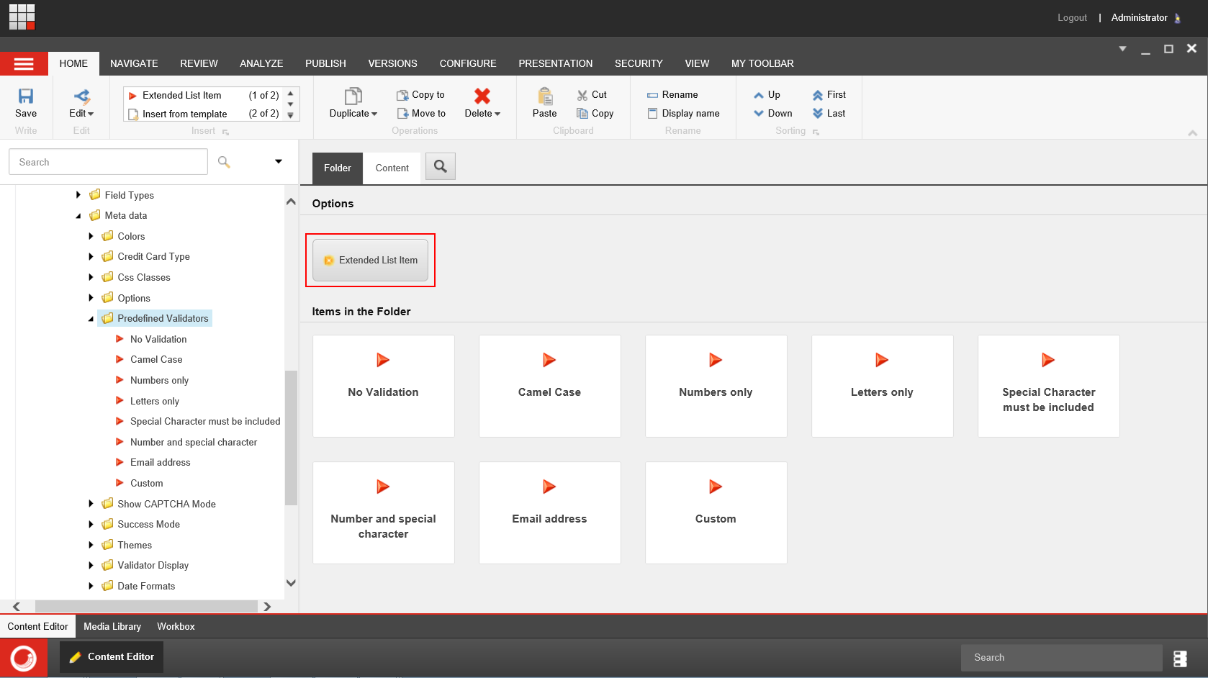Click the Rename icon

click(x=652, y=94)
